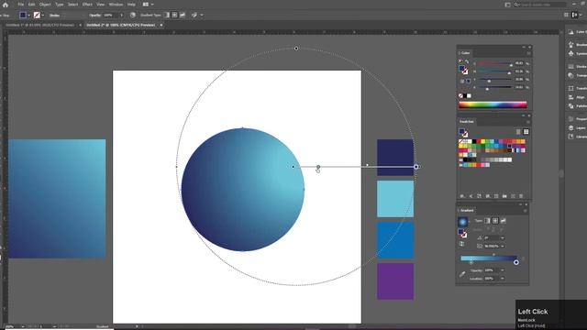
Task: Click the first C value field in Color panel
Action: pos(519,63)
